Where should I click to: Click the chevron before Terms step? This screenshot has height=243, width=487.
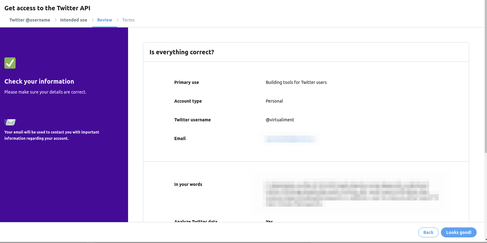[118, 20]
